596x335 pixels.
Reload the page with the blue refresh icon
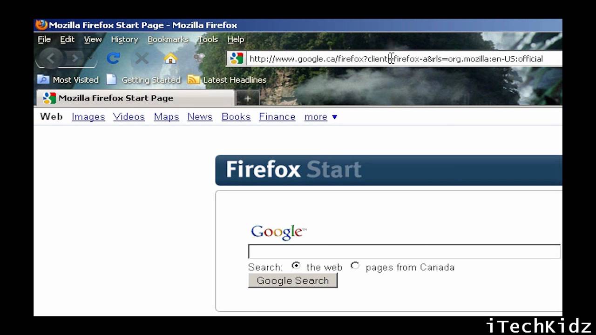coord(113,58)
